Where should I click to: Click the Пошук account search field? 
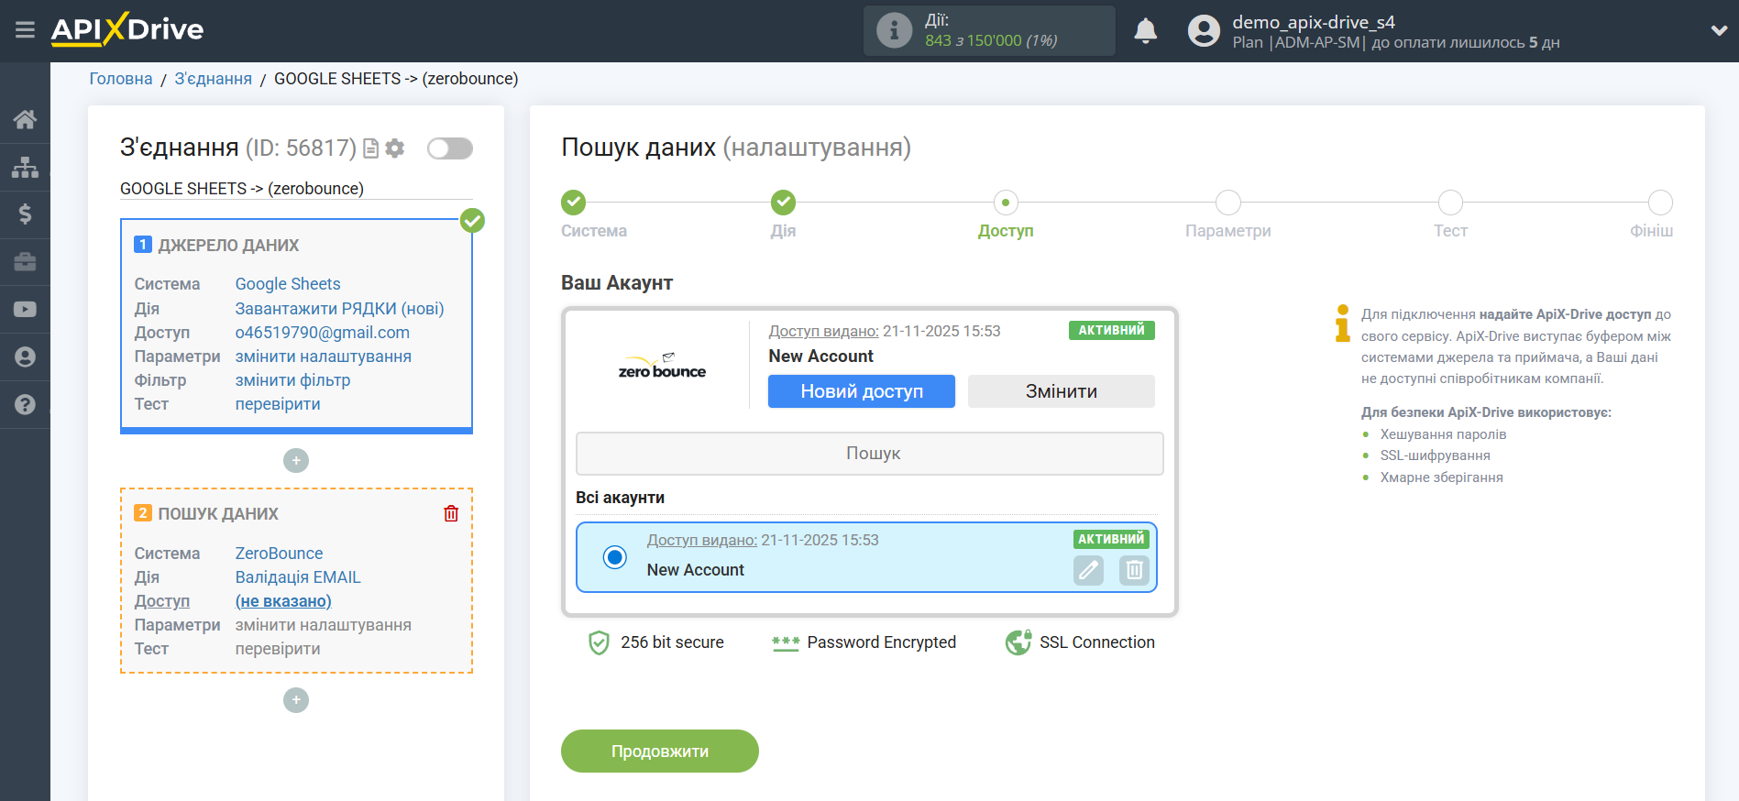coord(869,454)
